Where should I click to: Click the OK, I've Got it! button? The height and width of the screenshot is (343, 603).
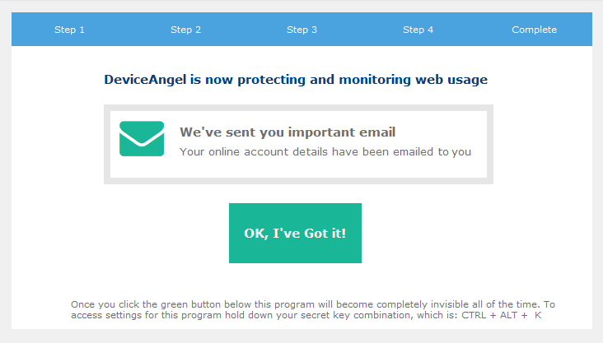point(295,233)
